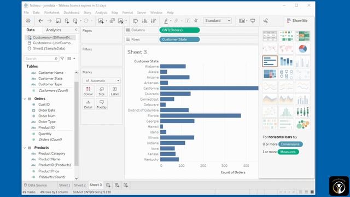Select the Customer Type field
The width and height of the screenshot is (350, 197).
[x=50, y=84]
